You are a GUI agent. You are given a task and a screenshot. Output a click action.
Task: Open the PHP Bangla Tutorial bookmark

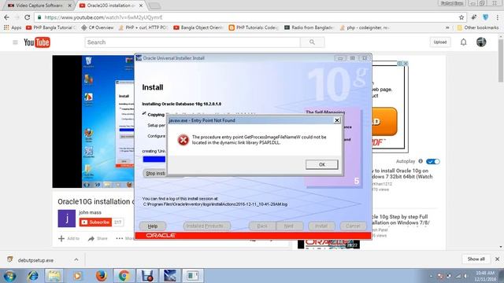click(x=50, y=28)
